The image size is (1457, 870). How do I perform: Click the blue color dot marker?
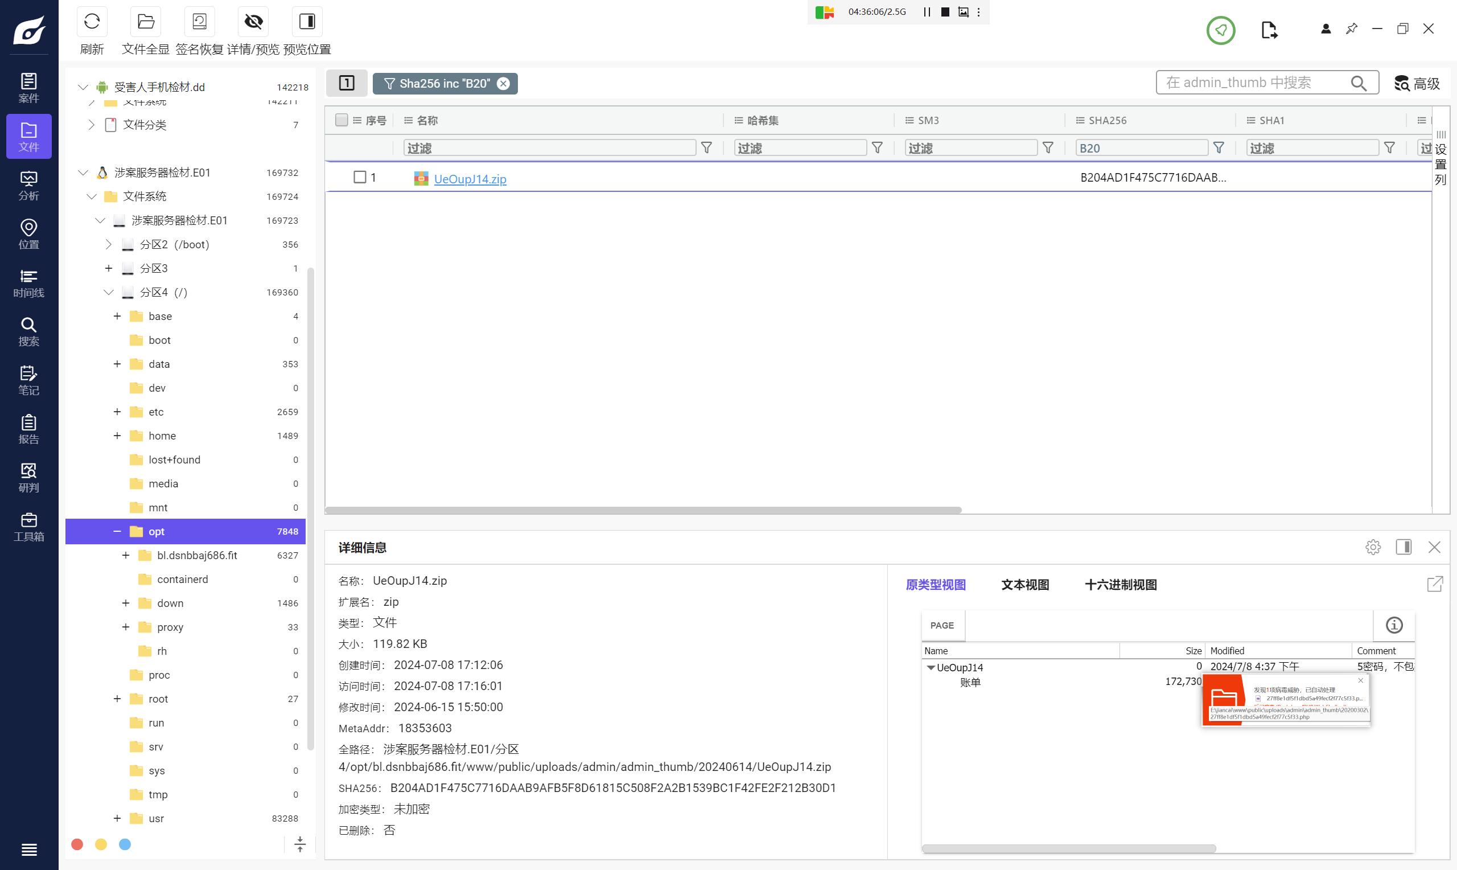click(x=125, y=844)
